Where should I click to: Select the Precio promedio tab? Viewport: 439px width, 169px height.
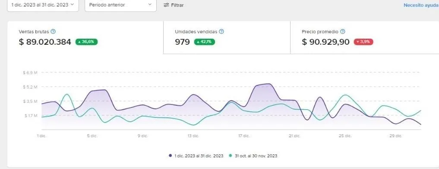(x=364, y=37)
